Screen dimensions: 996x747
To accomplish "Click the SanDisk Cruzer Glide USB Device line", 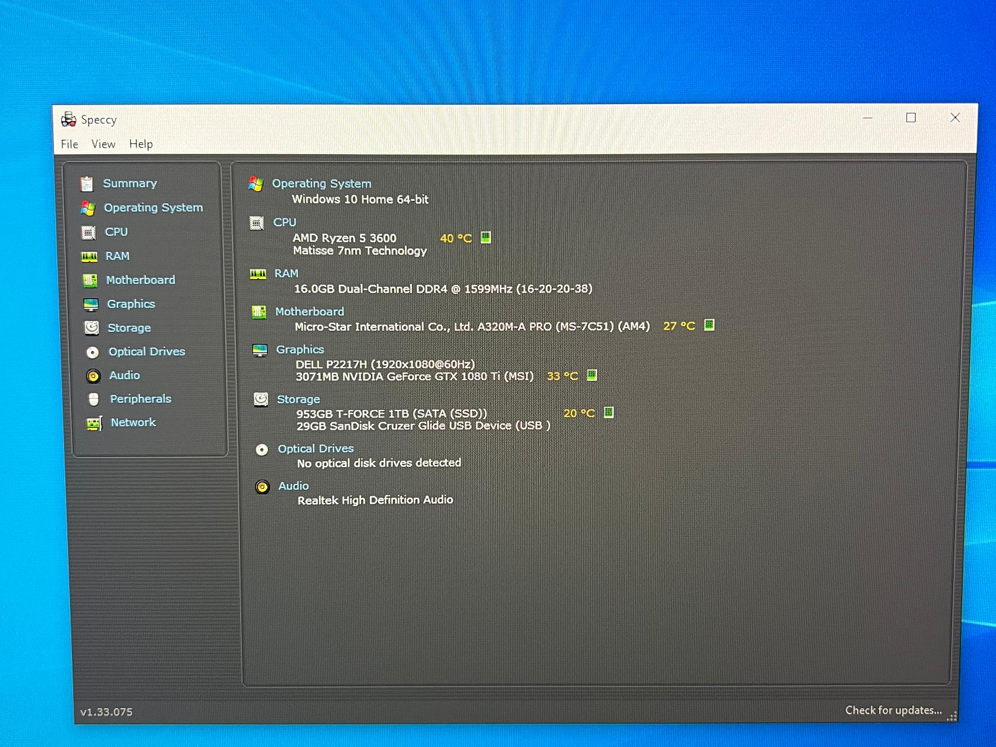I will point(423,426).
